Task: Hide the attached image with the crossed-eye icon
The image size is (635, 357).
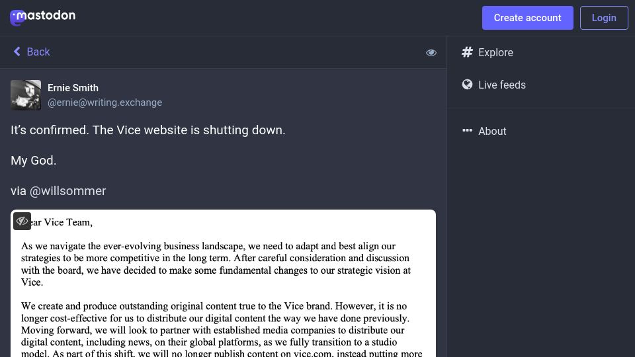Action: click(22, 221)
